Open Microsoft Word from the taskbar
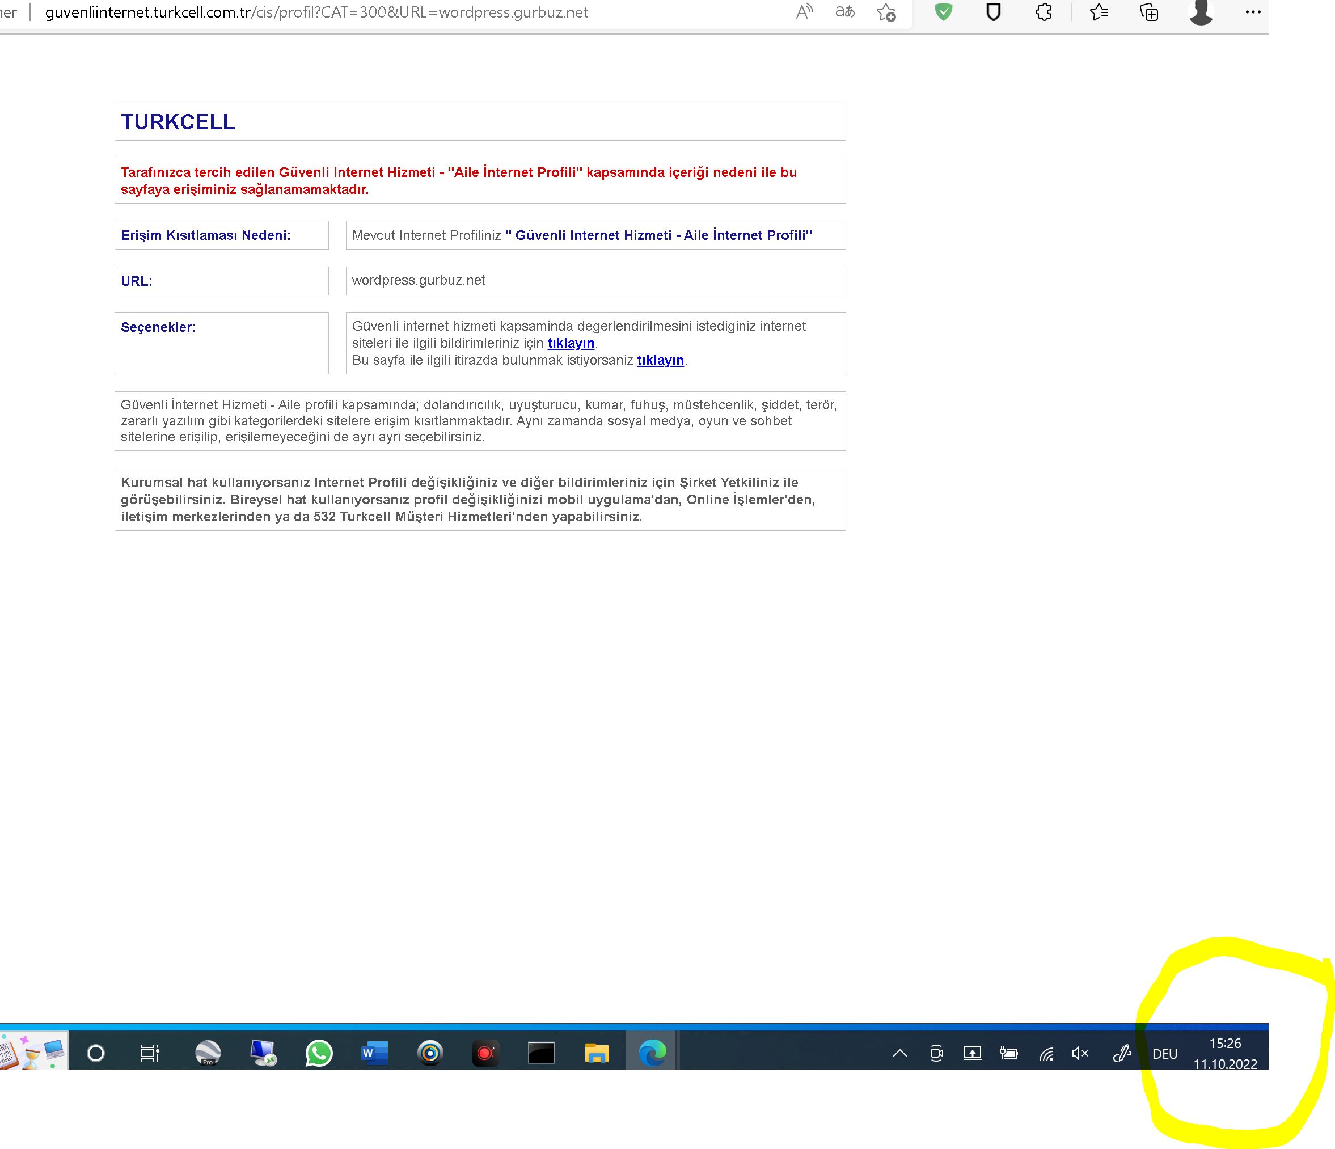Screen dimensions: 1335x1149 point(374,1053)
